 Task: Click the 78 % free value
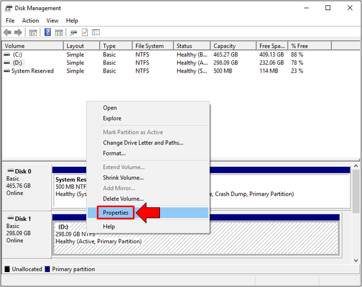coord(297,63)
